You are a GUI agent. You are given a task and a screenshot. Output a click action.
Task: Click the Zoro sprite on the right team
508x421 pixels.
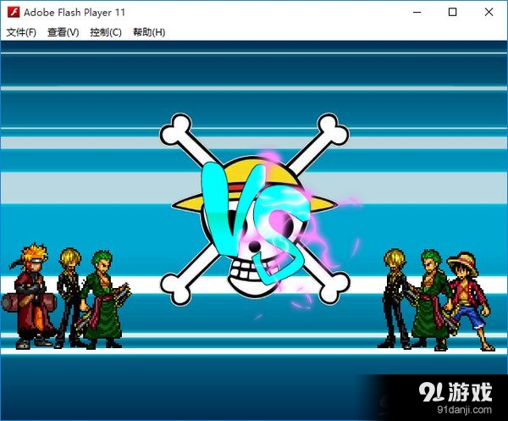431,300
